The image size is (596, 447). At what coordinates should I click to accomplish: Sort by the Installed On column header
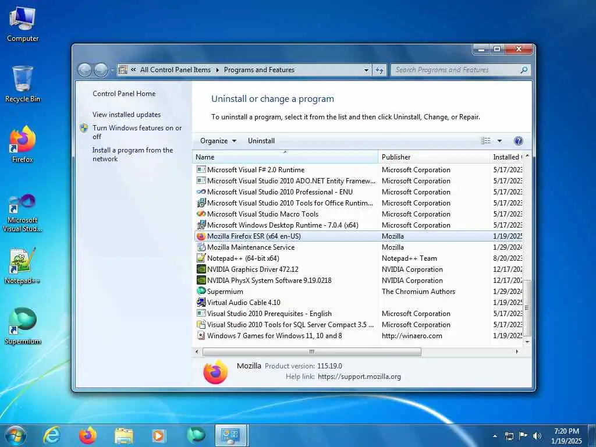(506, 157)
